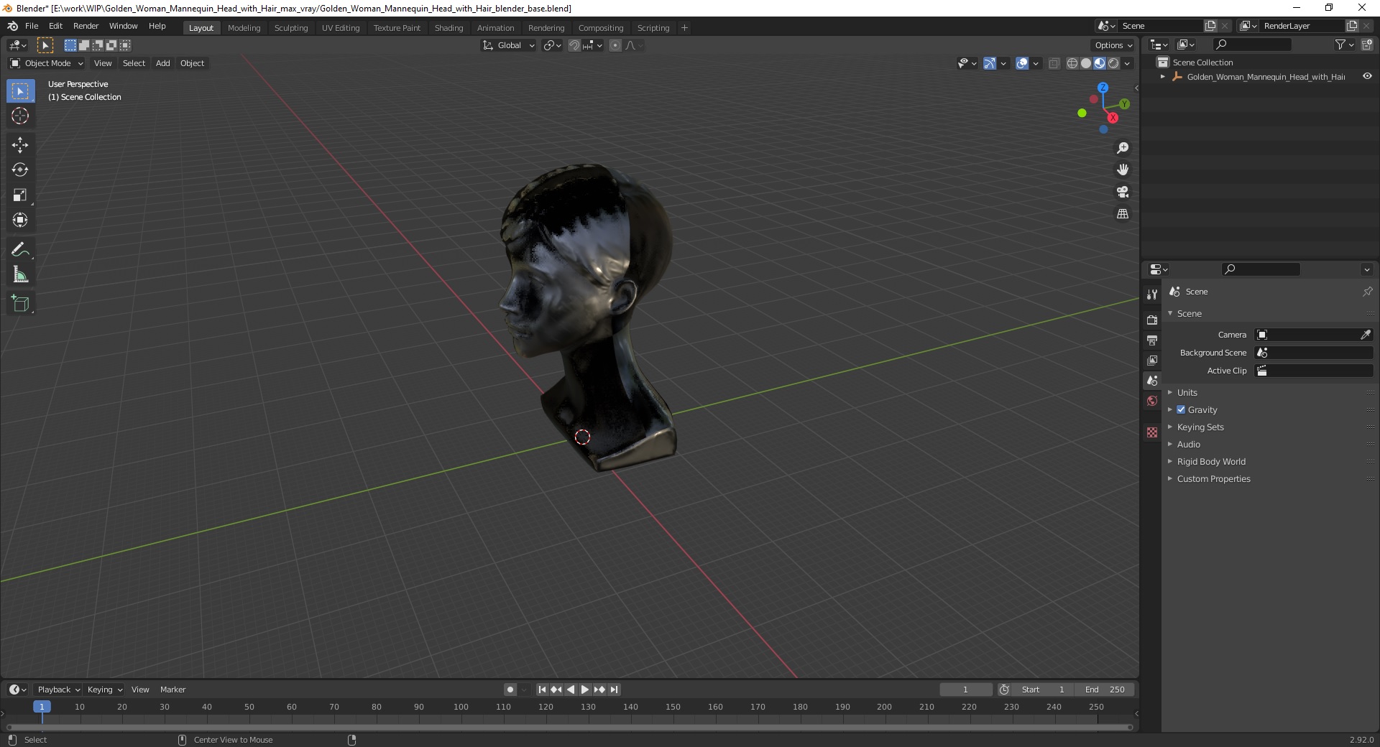
Task: Toggle viewport overlays display
Action: pos(1022,63)
